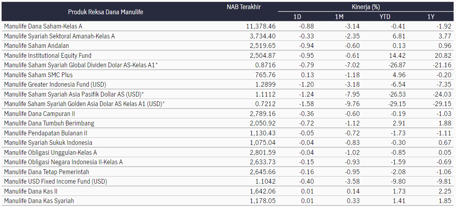
Task: Click 1Y value -24.03 for Asia Pasifik
Action: (x=441, y=94)
